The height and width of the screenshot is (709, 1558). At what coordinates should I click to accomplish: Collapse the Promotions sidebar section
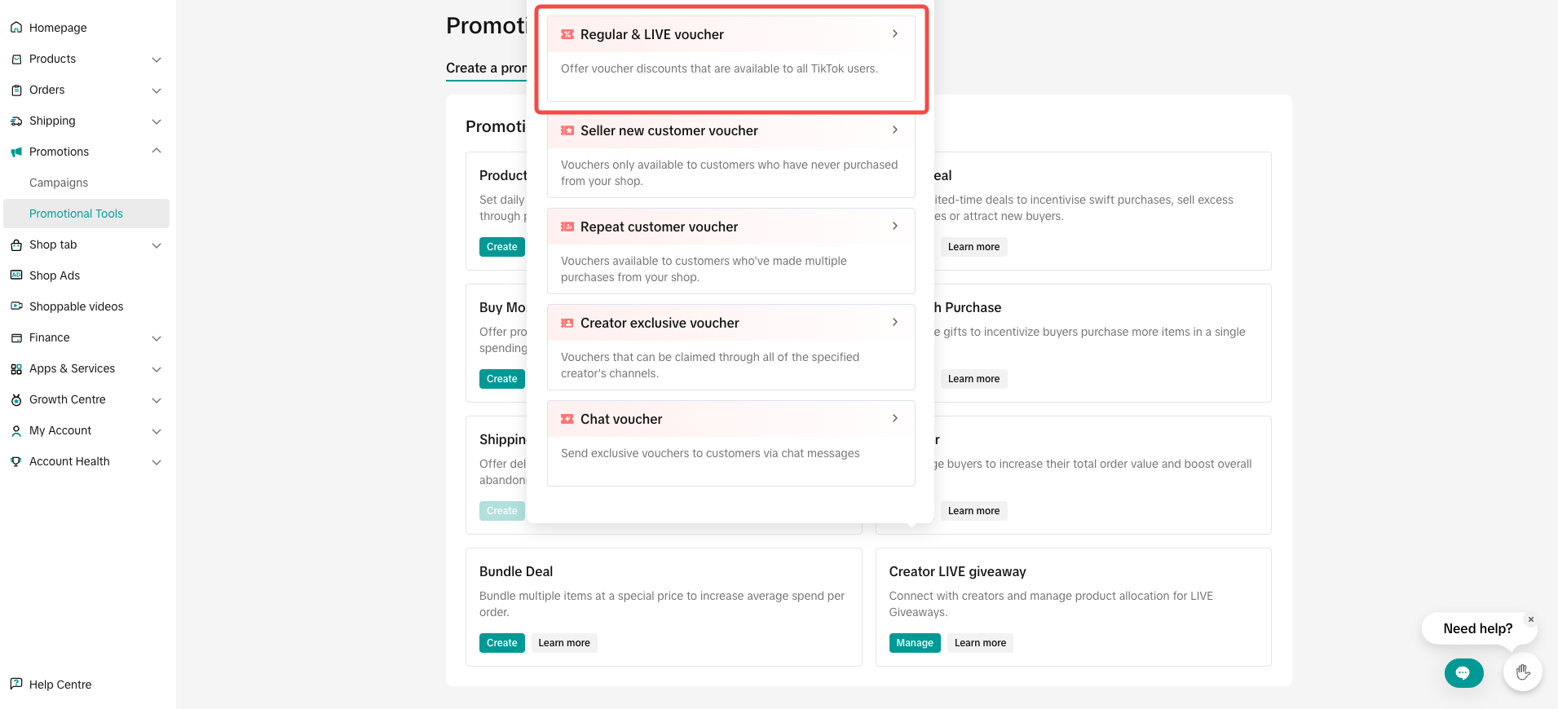point(157,152)
